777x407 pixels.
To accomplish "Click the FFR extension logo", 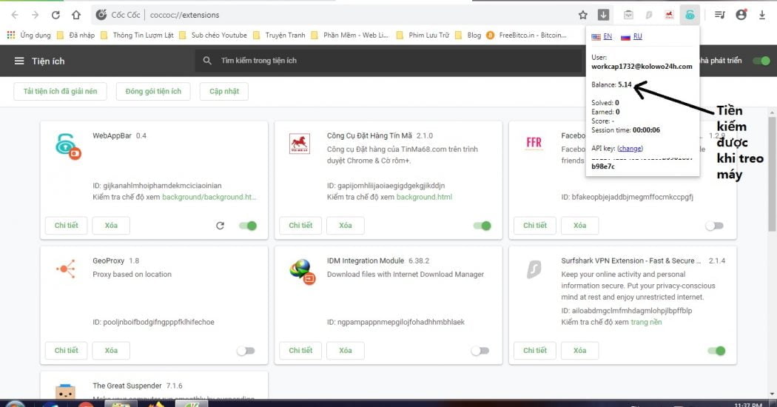I will (x=534, y=143).
